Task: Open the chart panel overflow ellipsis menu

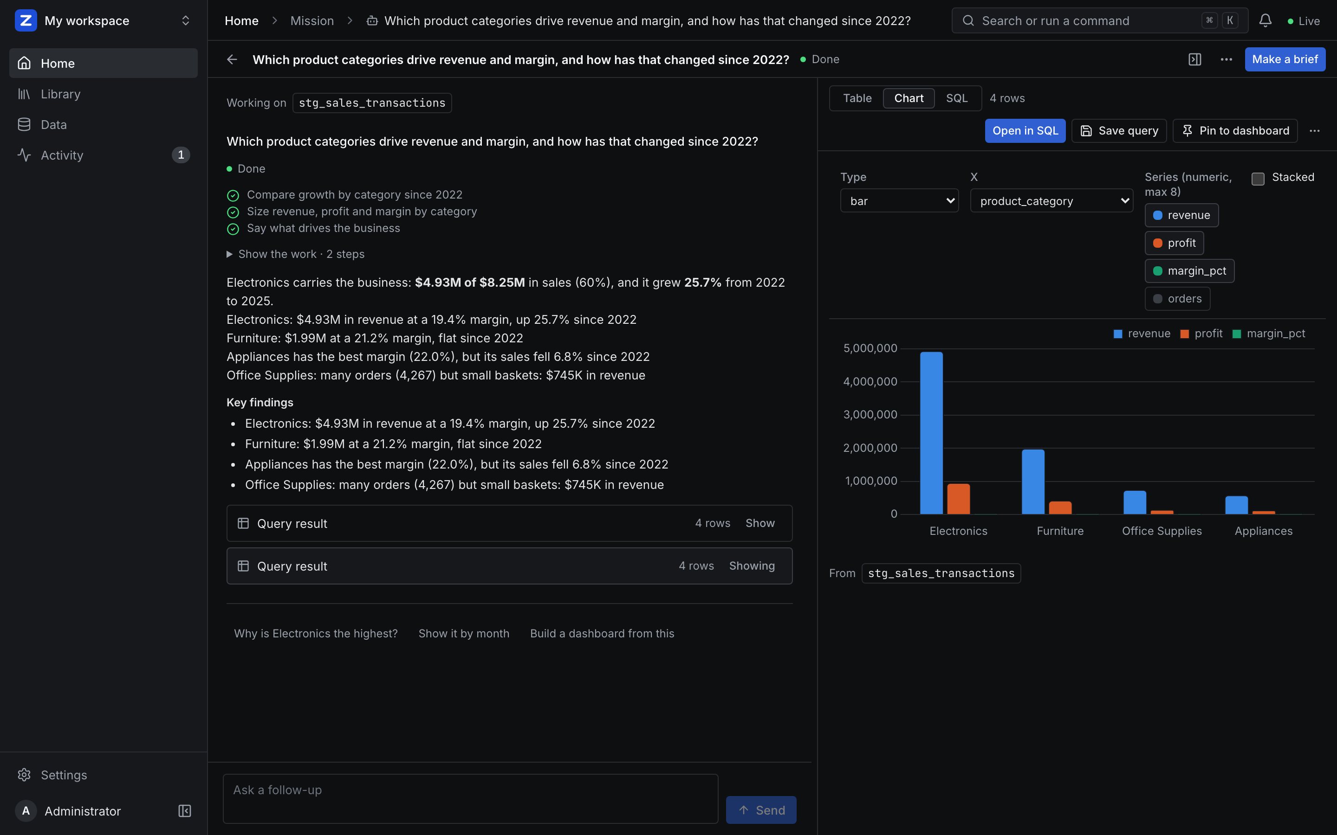Action: click(x=1314, y=131)
